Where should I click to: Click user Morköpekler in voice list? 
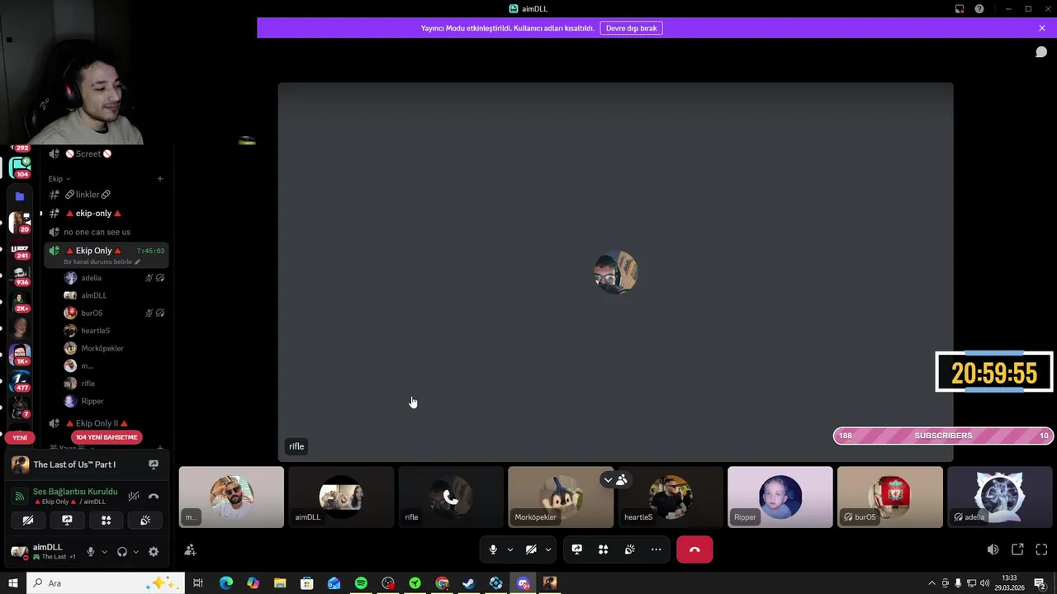click(115, 348)
